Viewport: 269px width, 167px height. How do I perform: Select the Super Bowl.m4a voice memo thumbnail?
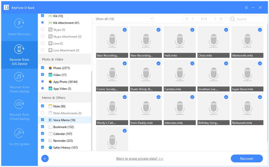[247, 75]
